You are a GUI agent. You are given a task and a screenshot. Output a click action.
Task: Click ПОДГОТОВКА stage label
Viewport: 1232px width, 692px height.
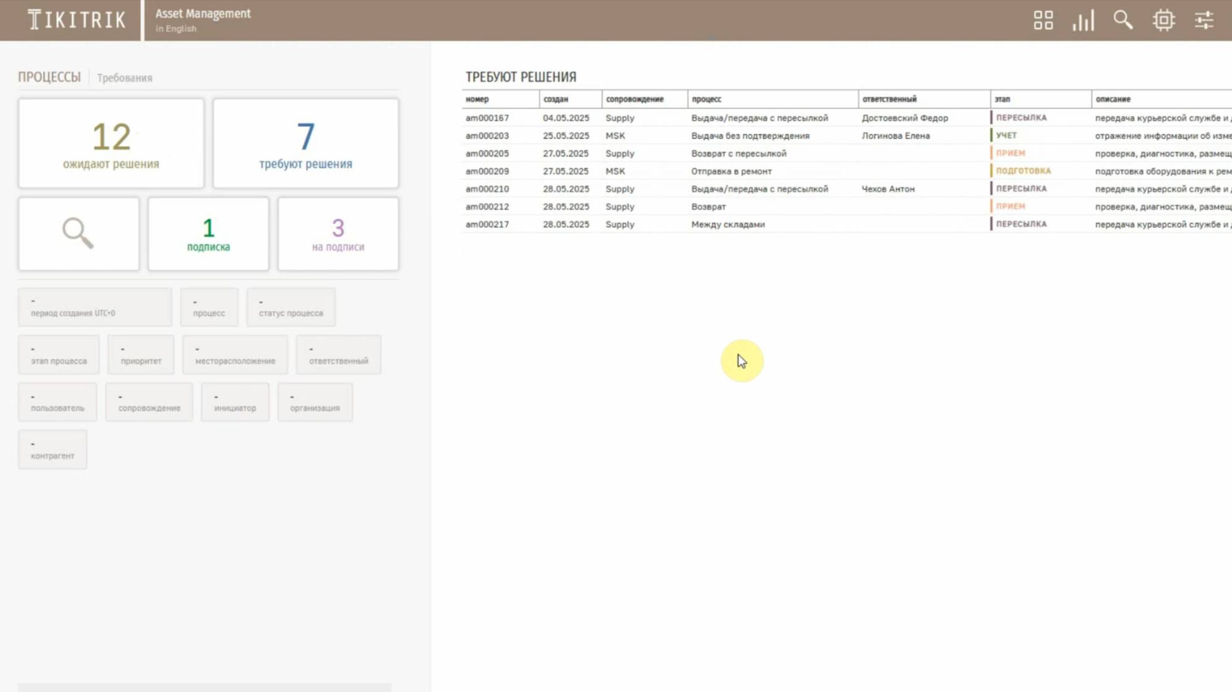[1023, 171]
